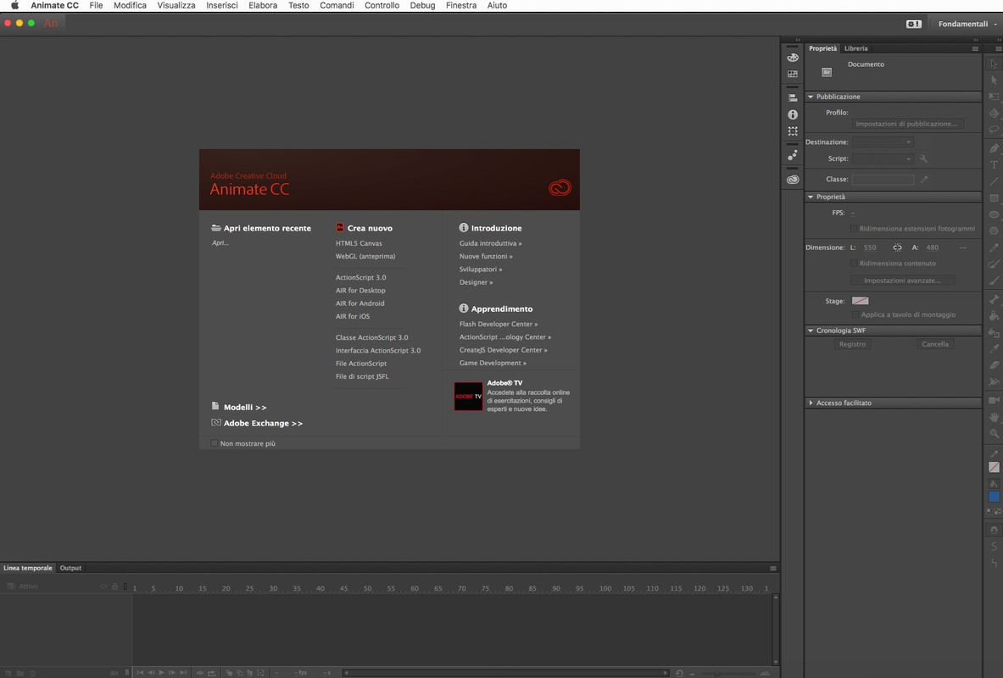Open the Align panel icon

(793, 97)
